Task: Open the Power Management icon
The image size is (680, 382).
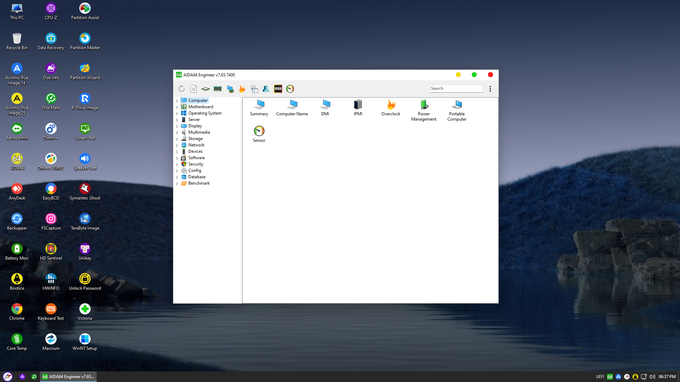Action: [424, 110]
